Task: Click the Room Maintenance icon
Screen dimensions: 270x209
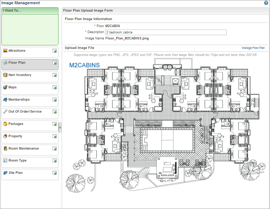Action: point(5,148)
